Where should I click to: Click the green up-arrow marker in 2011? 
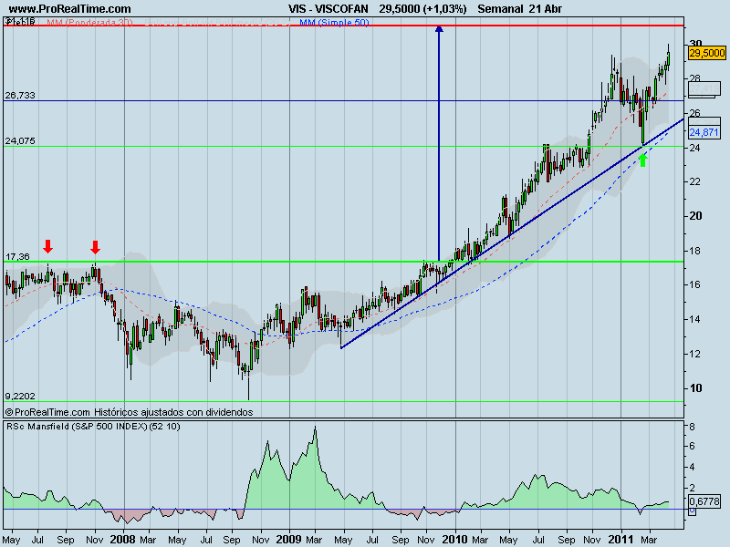[643, 160]
